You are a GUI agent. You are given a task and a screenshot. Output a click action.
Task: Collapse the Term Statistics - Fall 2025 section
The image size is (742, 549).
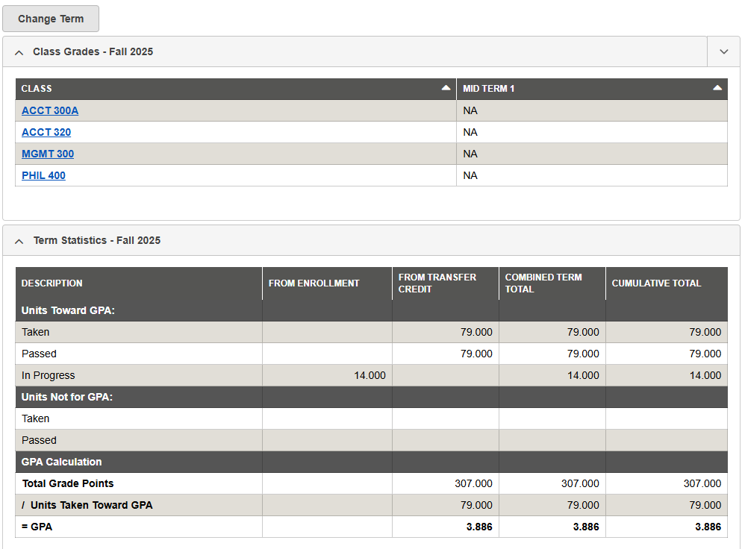19,240
